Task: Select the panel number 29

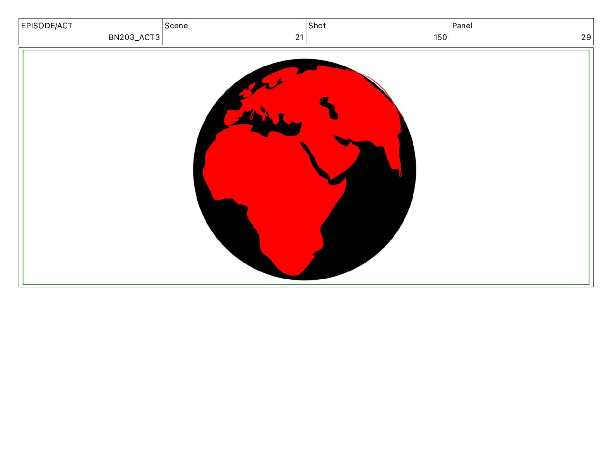Action: point(586,37)
